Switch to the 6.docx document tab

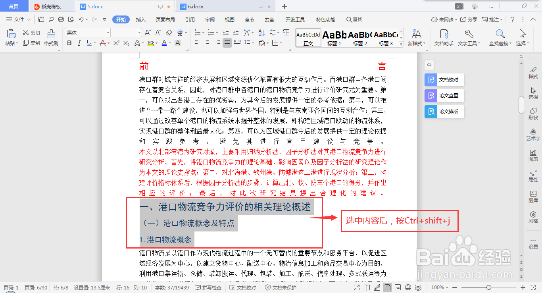pyautogui.click(x=196, y=6)
